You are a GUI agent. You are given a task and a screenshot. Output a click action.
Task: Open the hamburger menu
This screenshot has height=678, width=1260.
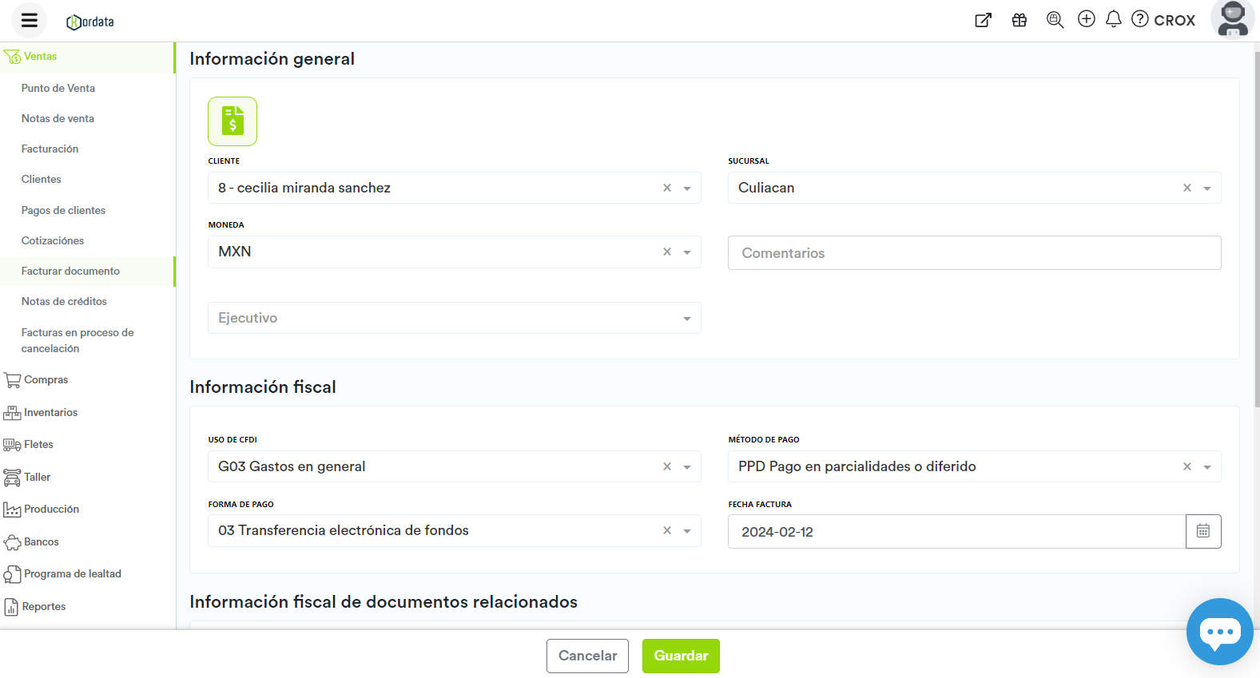(x=30, y=21)
